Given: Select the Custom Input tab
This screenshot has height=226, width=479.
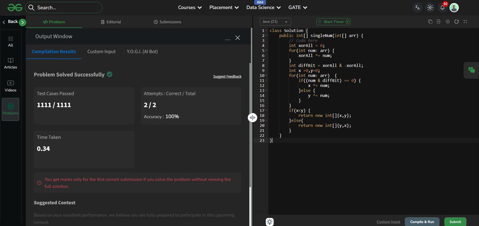Looking at the screenshot, I should (x=101, y=51).
